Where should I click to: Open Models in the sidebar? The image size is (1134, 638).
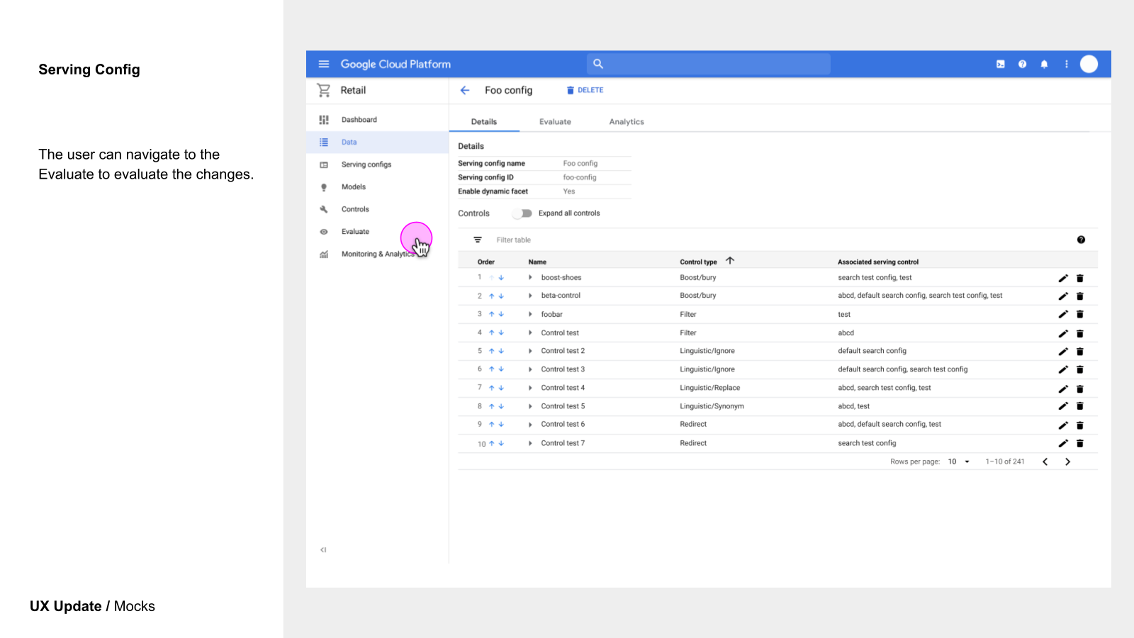click(x=378, y=187)
